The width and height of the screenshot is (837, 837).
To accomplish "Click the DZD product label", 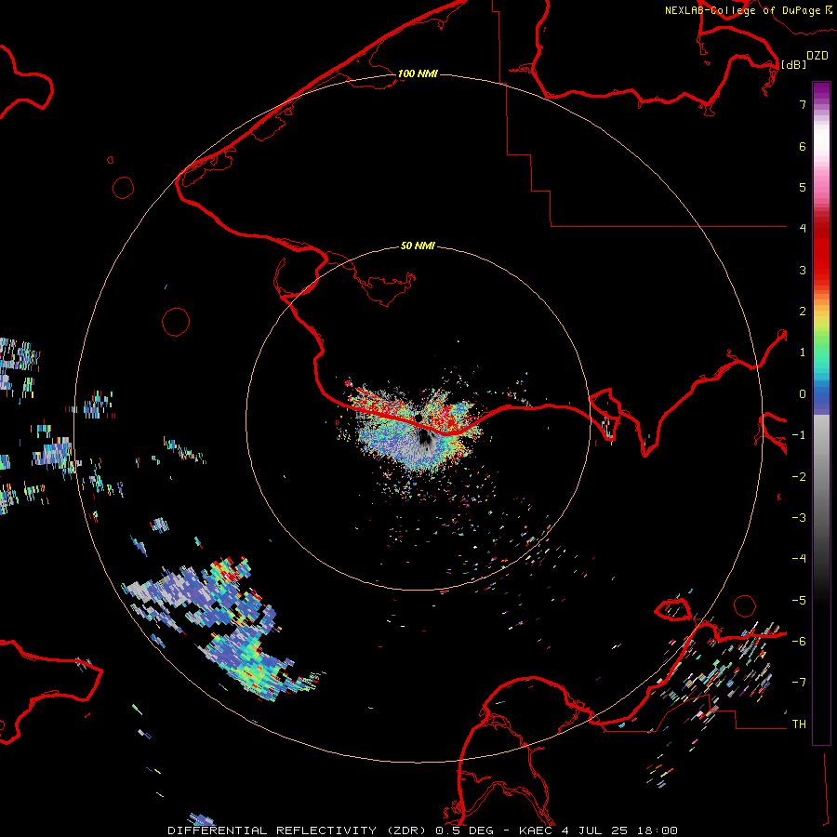I will 817,56.
